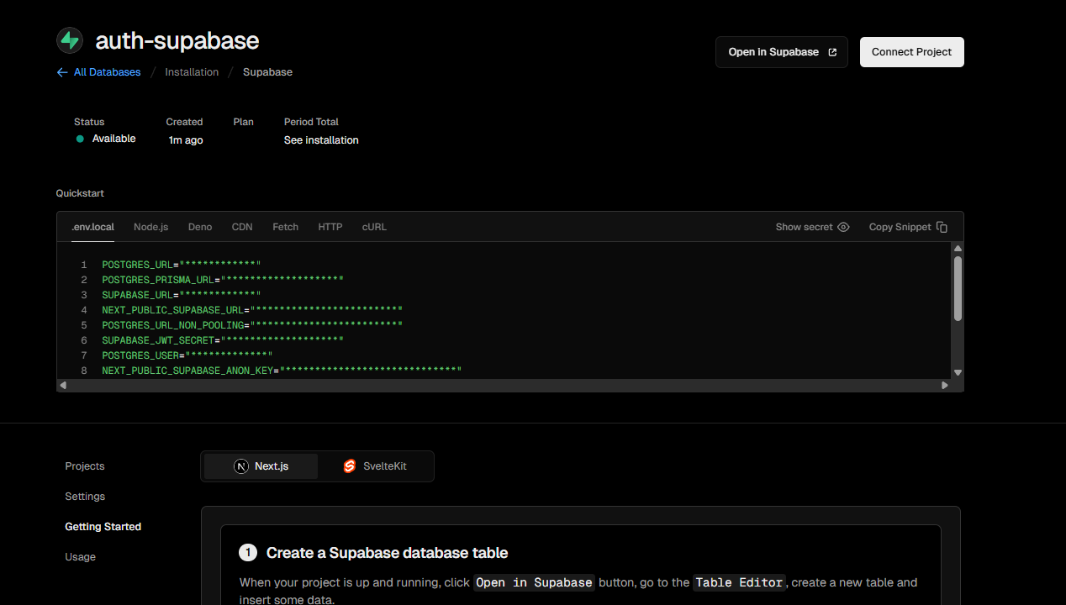Open in Supabase button
Image resolution: width=1066 pixels, height=605 pixels.
coord(782,52)
